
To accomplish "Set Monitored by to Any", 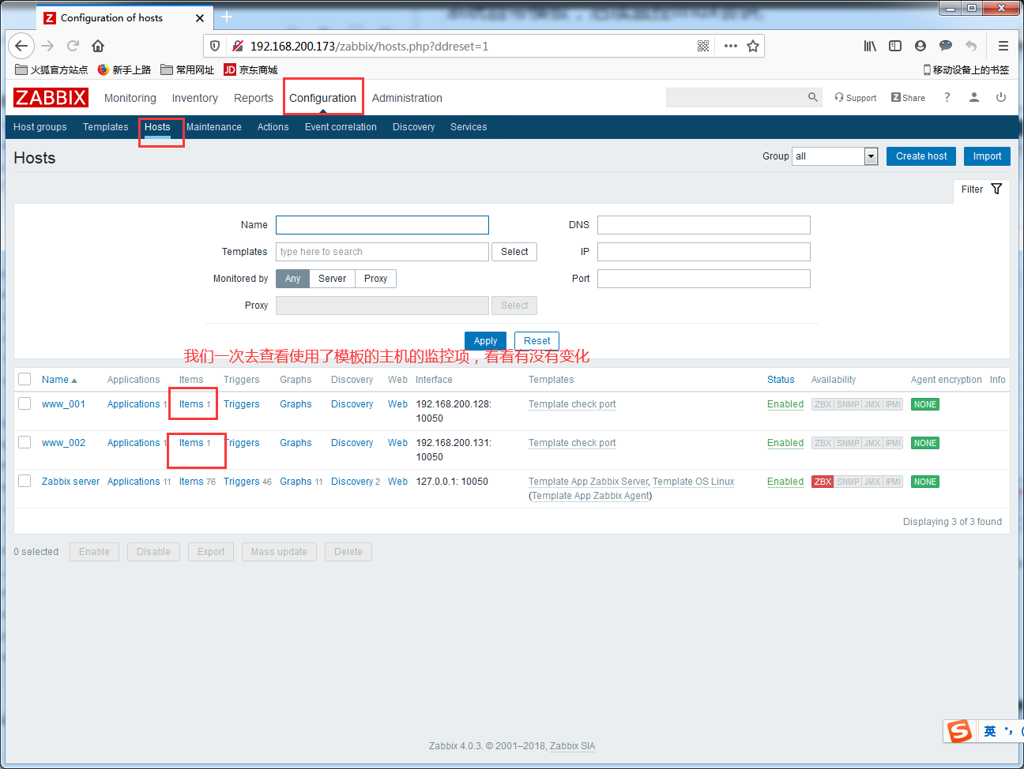I will pos(292,279).
